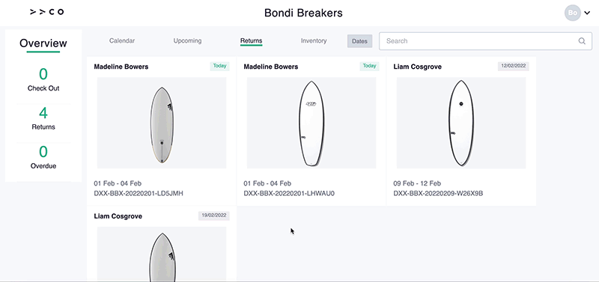Image resolution: width=599 pixels, height=282 pixels.
Task: Click the logo in the header
Action: 46,12
